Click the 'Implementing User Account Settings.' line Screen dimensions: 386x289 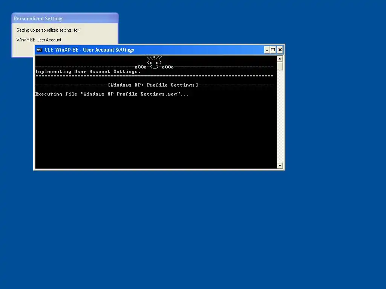coord(88,71)
